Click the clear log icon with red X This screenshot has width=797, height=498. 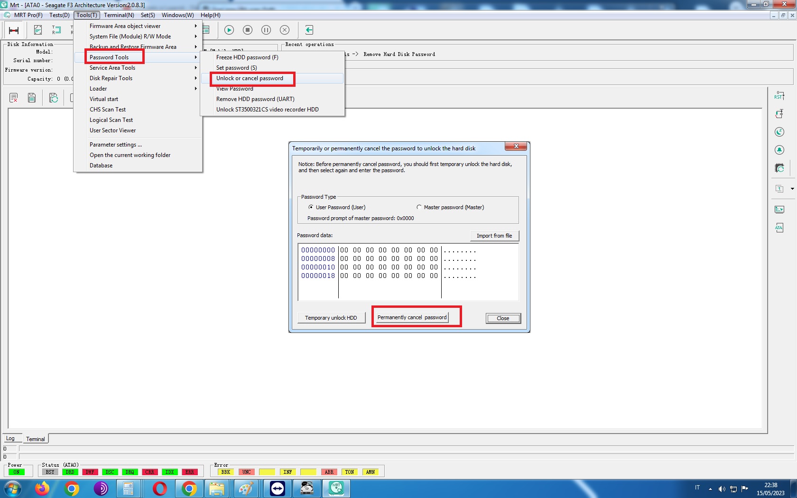(x=13, y=98)
